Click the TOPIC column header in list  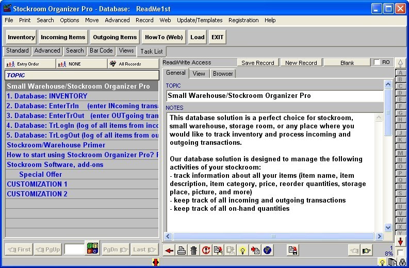(82, 75)
